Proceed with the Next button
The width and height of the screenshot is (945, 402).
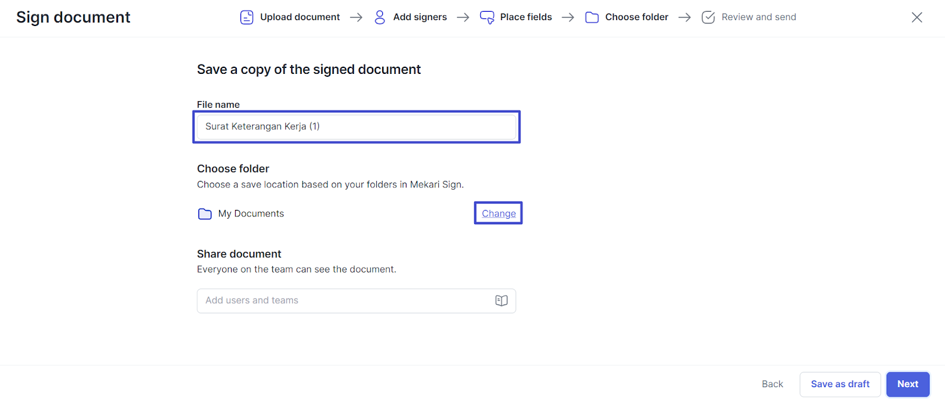click(x=907, y=384)
